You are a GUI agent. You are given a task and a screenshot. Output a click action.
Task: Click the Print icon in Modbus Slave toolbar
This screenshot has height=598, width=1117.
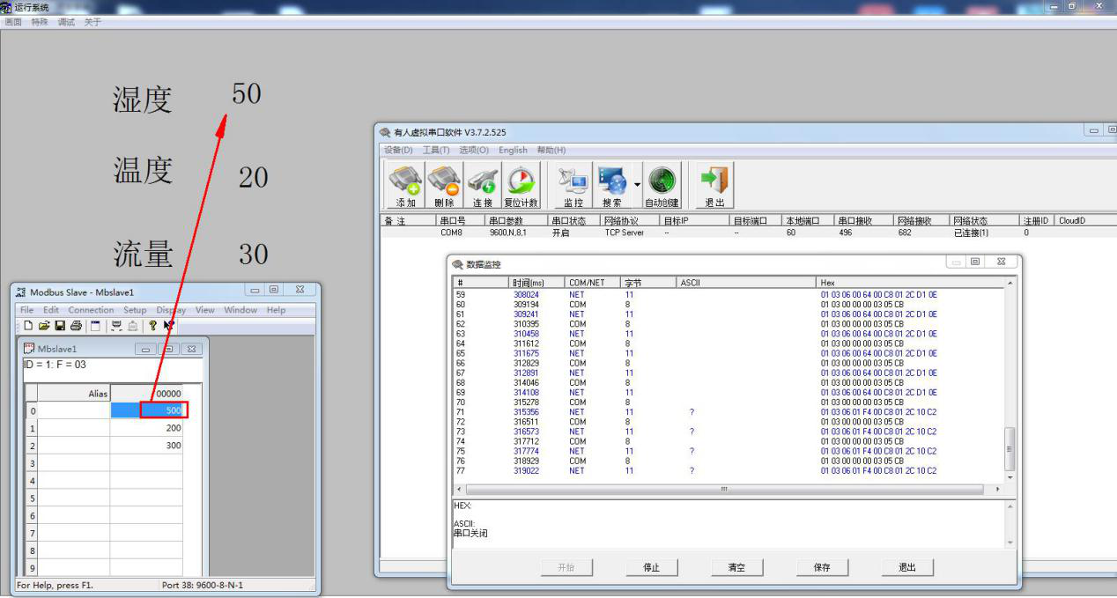77,326
